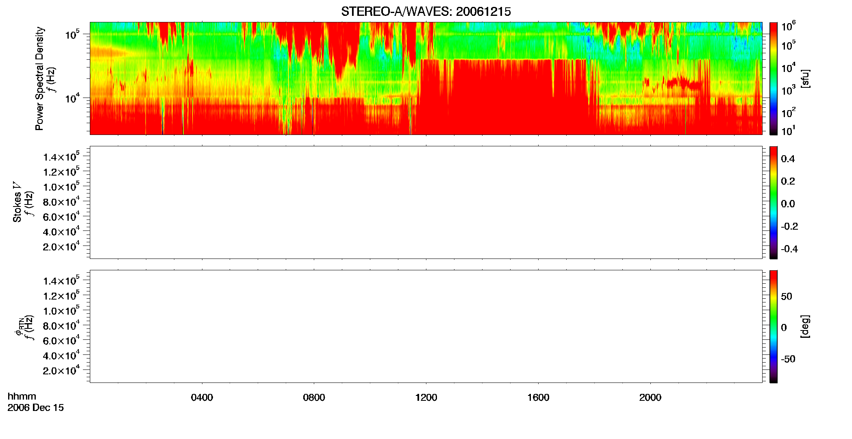852x439 pixels.
Task: Select the power spectral density color bar
Action: [x=773, y=78]
